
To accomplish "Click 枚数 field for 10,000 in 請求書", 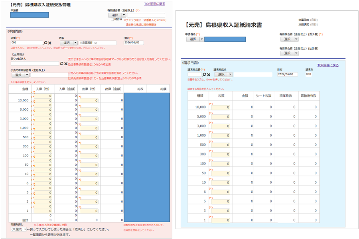I will click(221, 107).
